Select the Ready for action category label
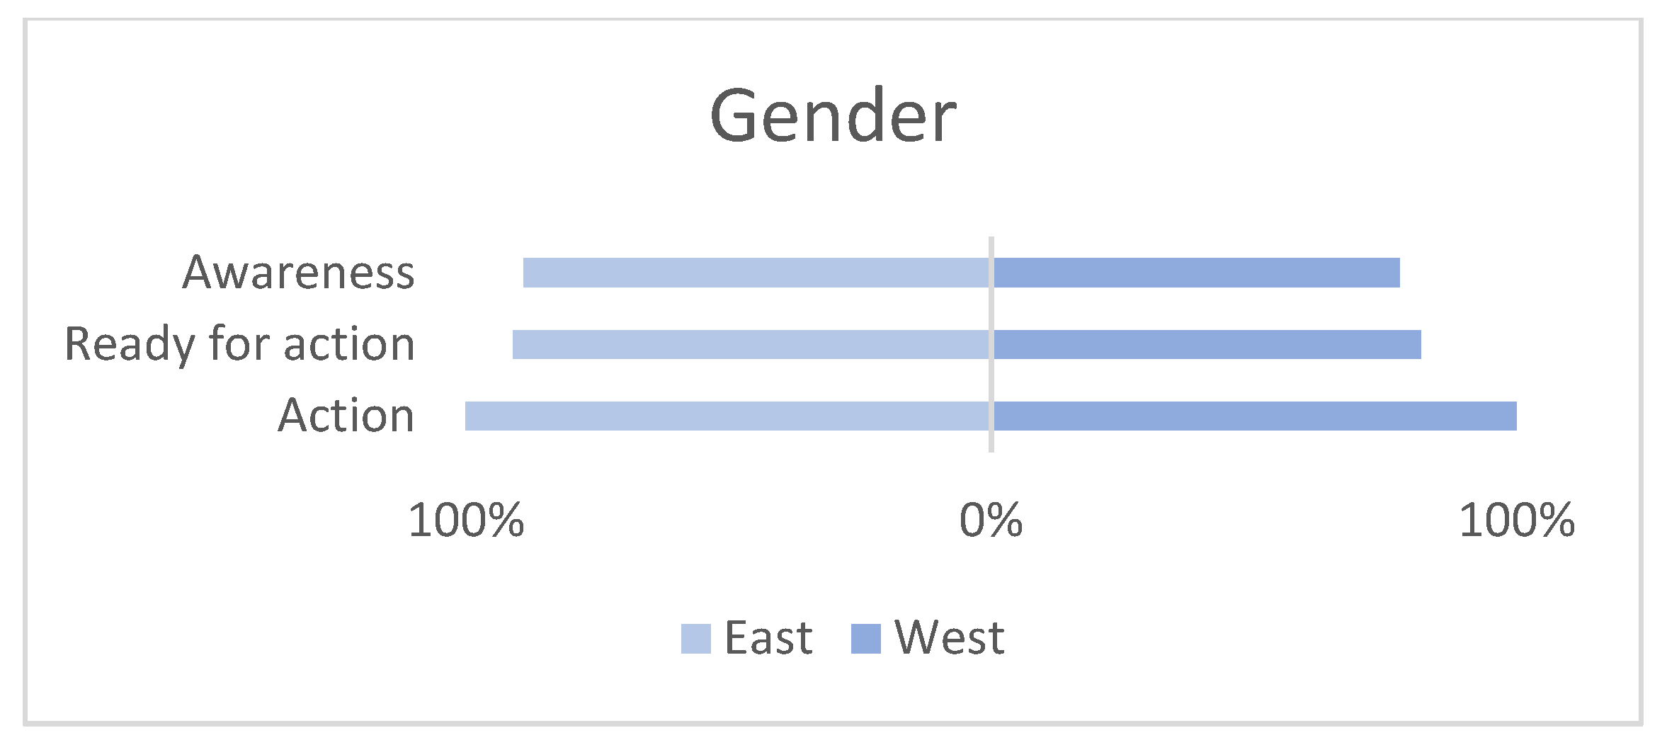The width and height of the screenshot is (1667, 745). click(x=239, y=344)
